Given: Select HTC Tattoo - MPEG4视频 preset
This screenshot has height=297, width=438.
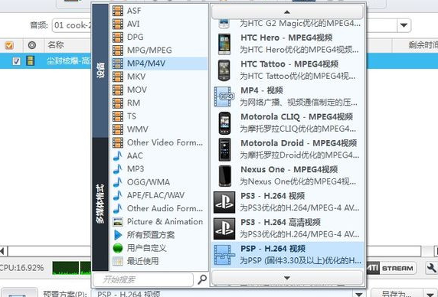Looking at the screenshot, I should (288, 70).
